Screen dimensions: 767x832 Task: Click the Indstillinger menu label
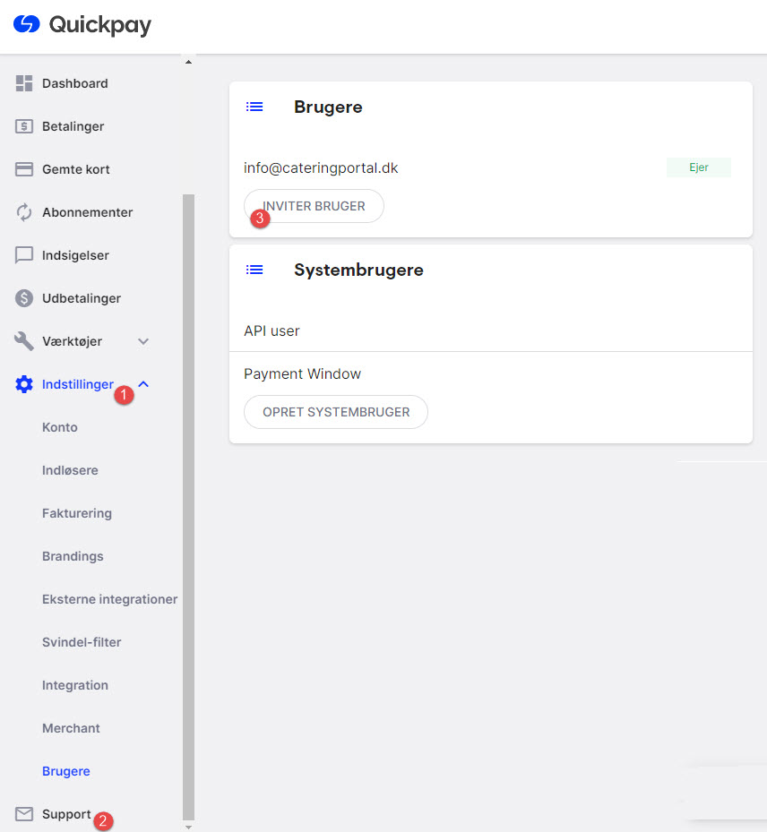coord(77,384)
